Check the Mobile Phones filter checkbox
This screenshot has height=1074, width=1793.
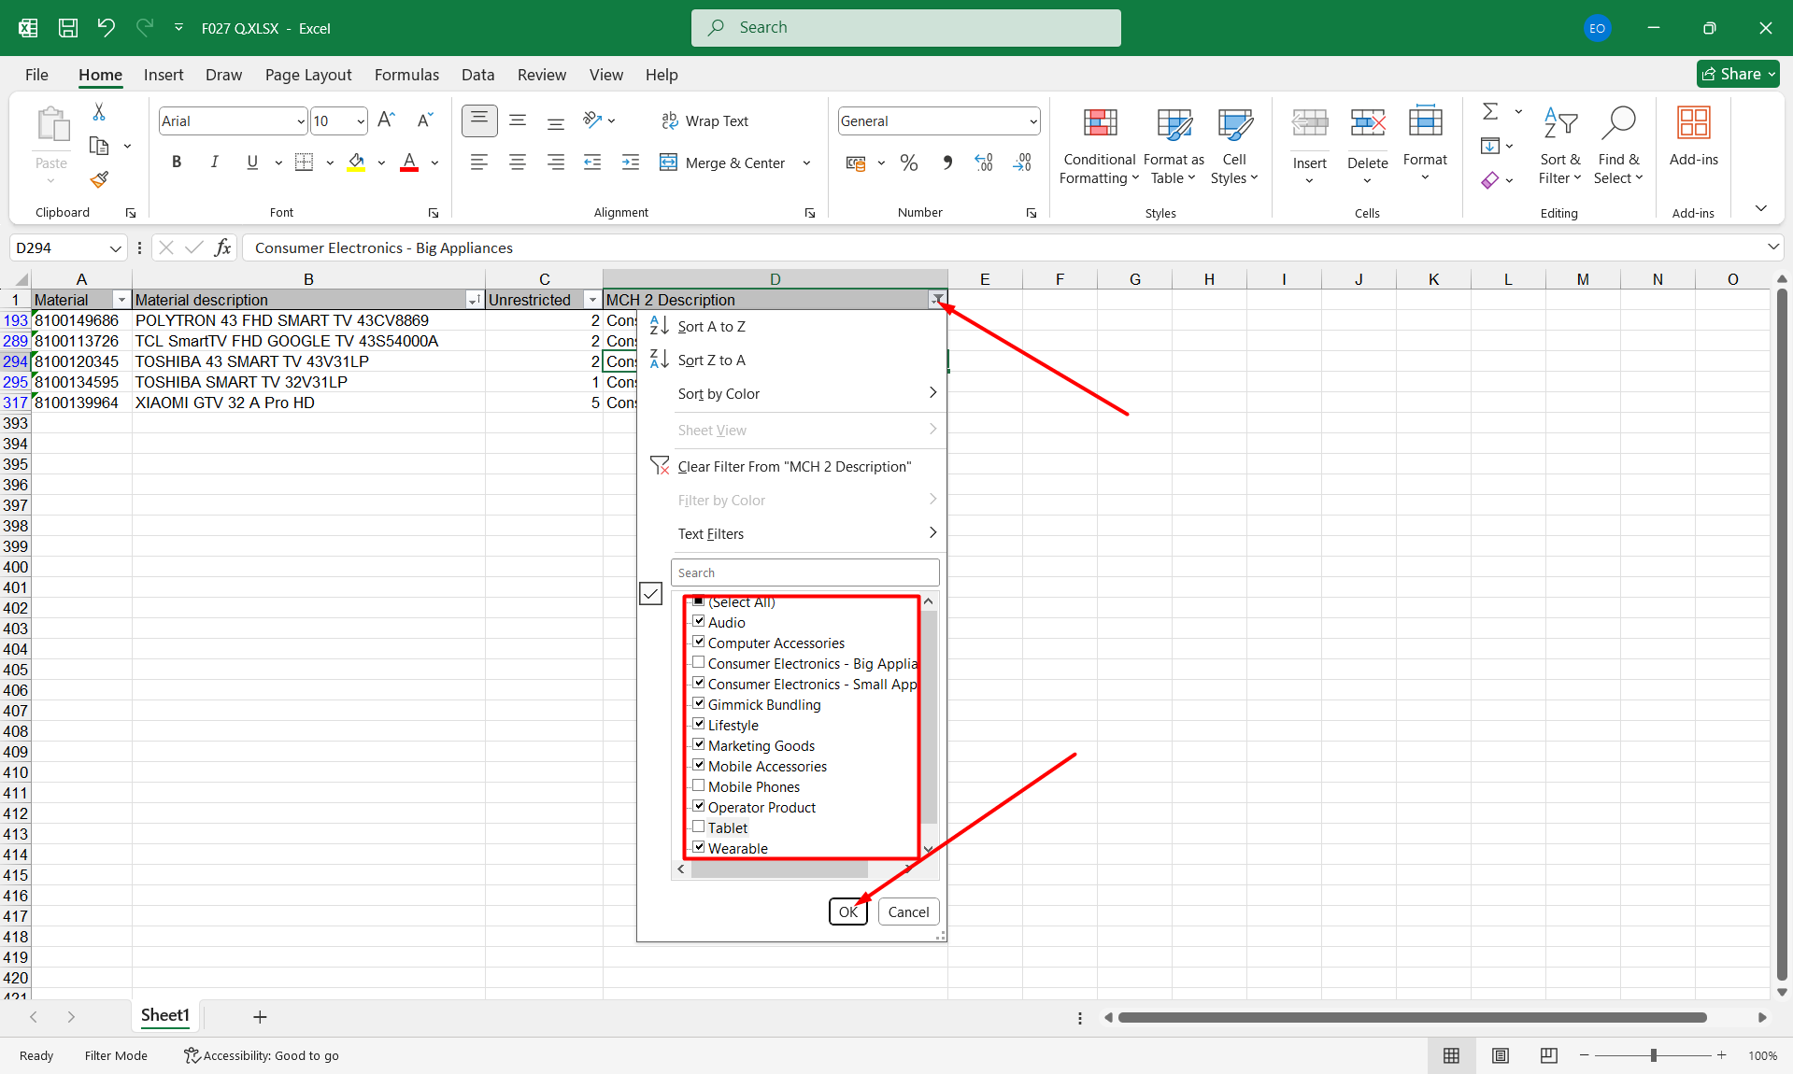tap(698, 786)
